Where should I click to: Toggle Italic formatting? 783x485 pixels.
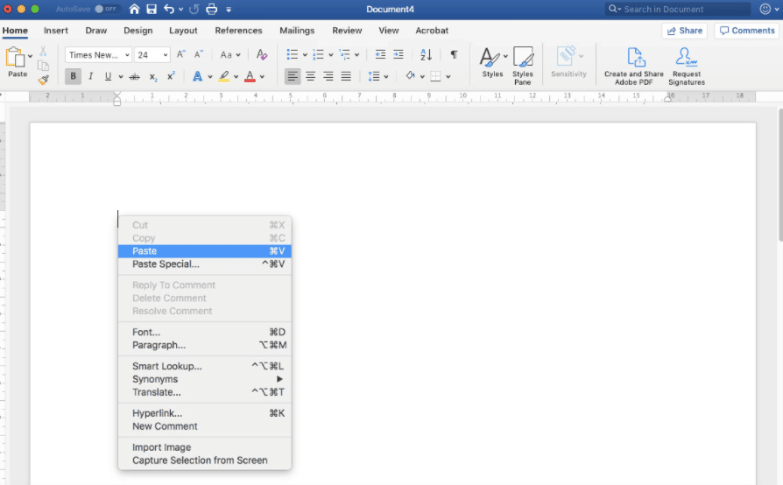(x=90, y=76)
